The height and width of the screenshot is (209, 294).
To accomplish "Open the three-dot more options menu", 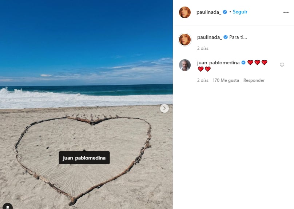I will click(286, 12).
